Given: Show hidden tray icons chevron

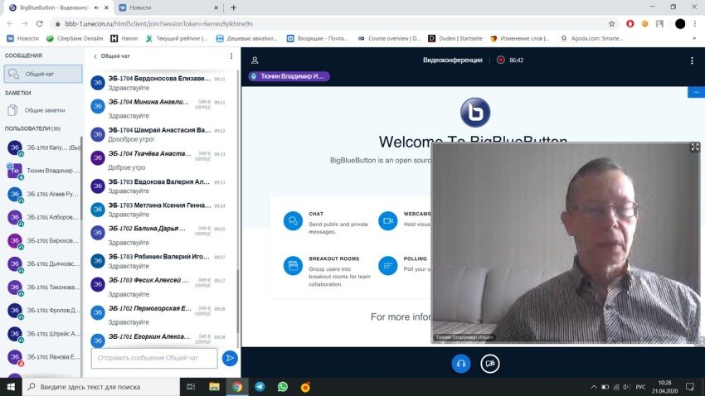Looking at the screenshot, I should click(x=594, y=387).
